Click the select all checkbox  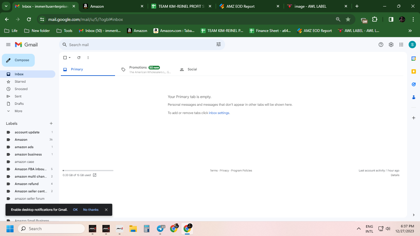(x=65, y=57)
